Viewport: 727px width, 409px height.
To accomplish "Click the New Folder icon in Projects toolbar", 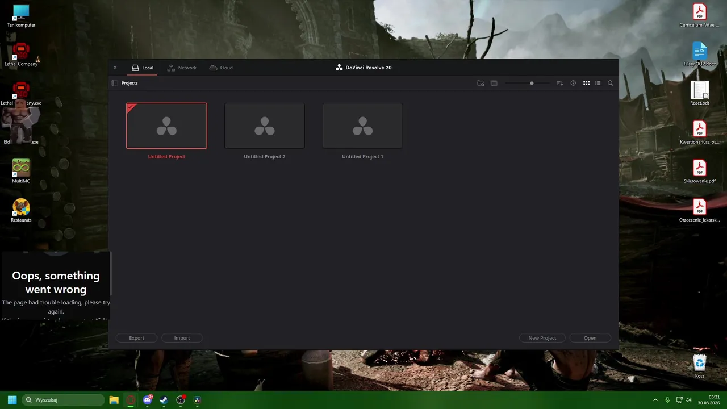I will coord(481,83).
